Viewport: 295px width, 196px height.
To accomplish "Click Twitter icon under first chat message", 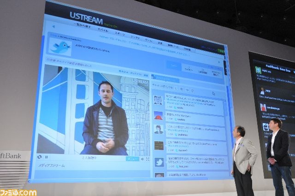I will pos(175,108).
